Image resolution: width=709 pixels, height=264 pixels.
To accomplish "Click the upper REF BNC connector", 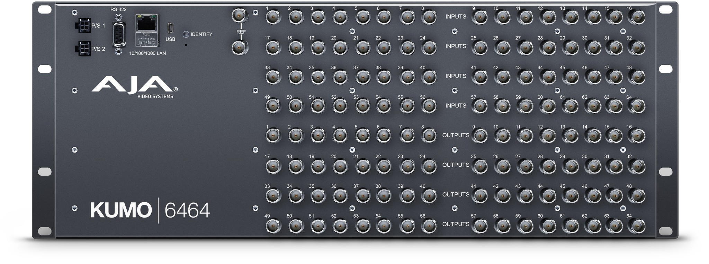I will [x=239, y=16].
